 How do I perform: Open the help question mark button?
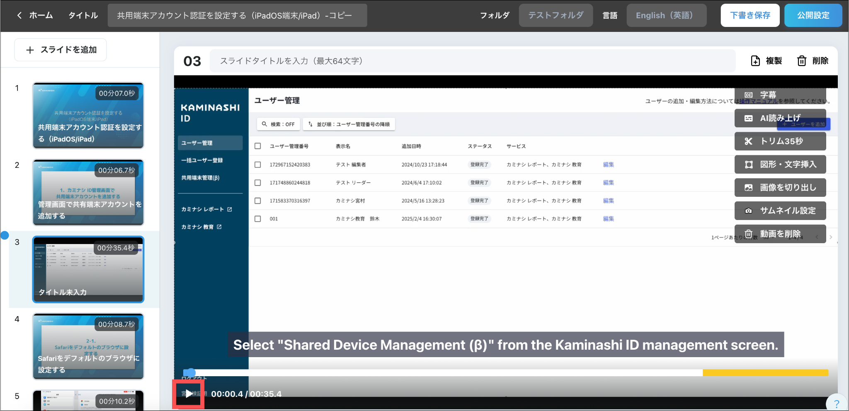pos(836,403)
